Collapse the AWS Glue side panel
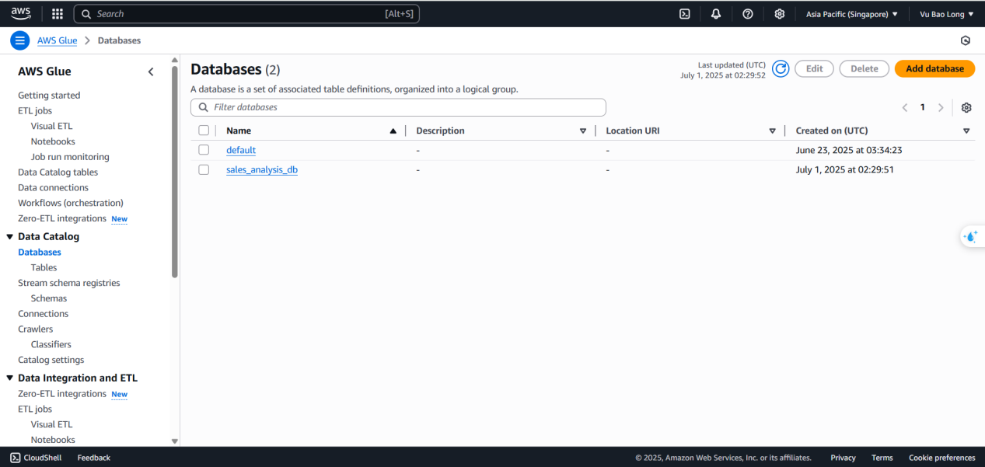This screenshot has width=985, height=467. pyautogui.click(x=151, y=71)
